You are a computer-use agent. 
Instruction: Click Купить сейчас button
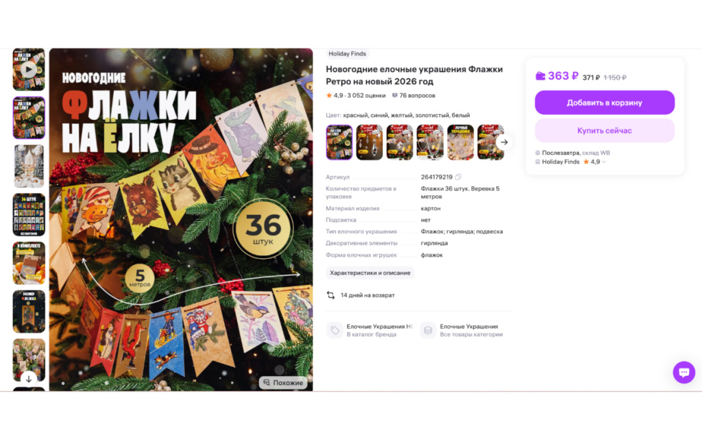(605, 131)
